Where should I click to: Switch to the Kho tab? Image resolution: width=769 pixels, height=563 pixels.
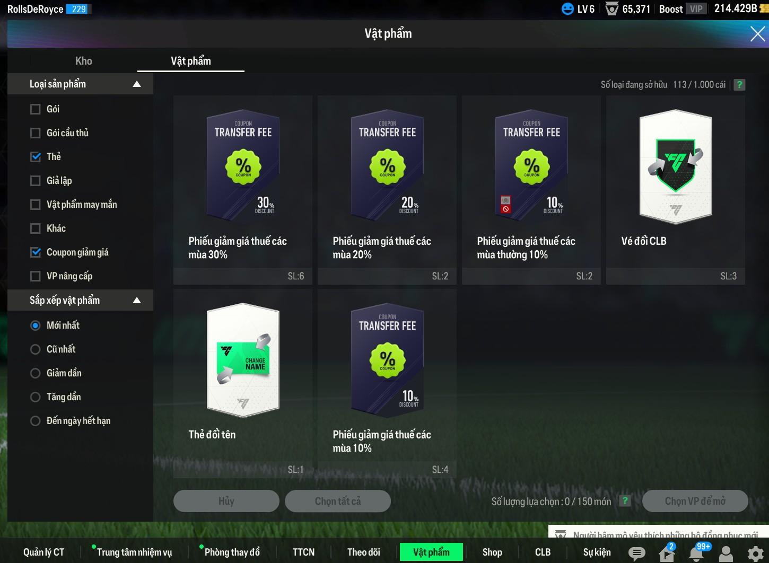[84, 61]
